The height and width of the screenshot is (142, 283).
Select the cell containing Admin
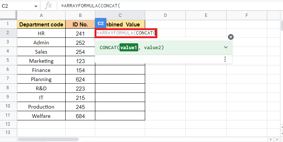pyautogui.click(x=41, y=43)
